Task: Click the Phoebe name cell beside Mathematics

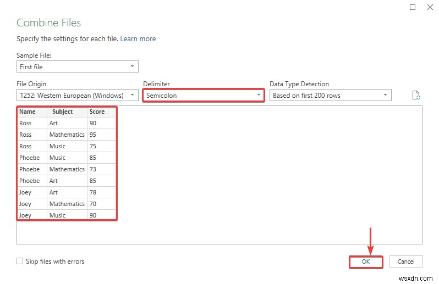Action: tap(32, 169)
